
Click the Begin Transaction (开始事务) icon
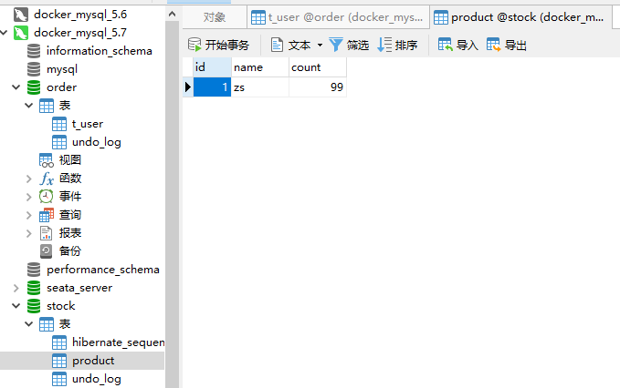pos(194,45)
